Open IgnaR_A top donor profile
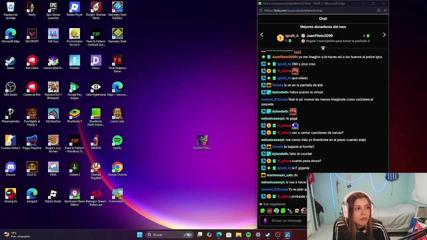Image resolution: width=427 pixels, height=240 pixels. (x=292, y=36)
